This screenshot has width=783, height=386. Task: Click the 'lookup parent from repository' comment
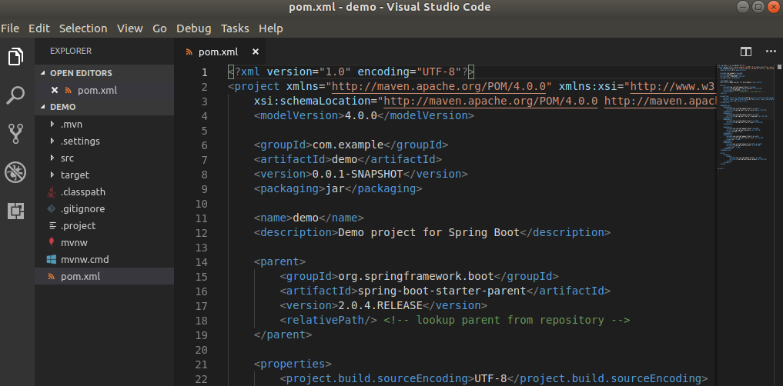507,320
